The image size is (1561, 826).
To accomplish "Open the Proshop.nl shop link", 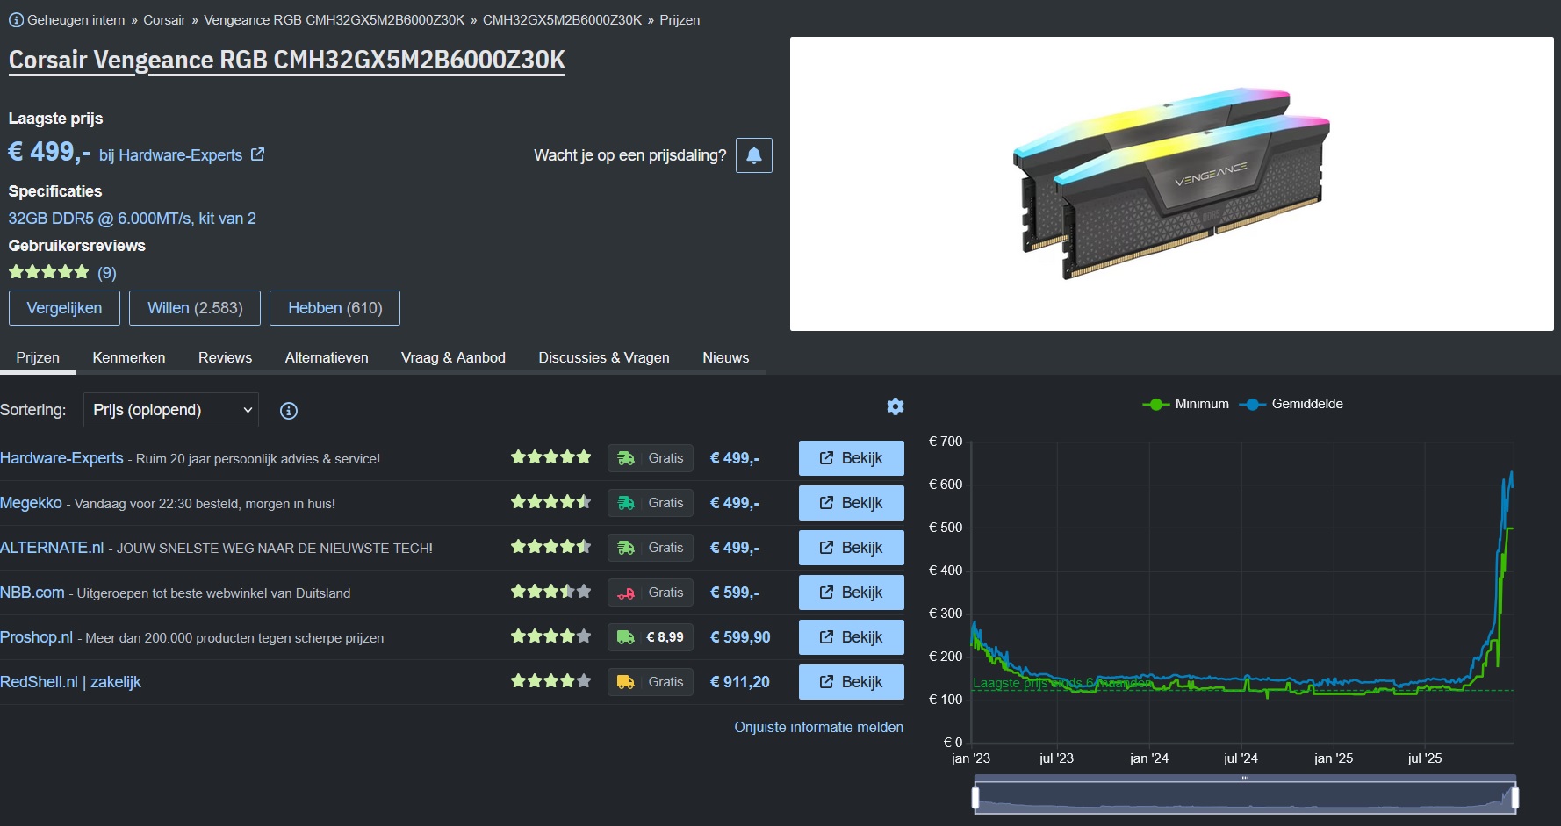I will point(36,637).
